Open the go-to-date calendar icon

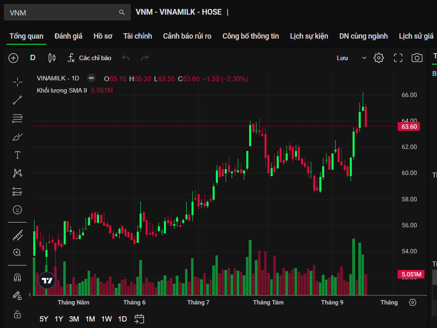tap(139, 319)
